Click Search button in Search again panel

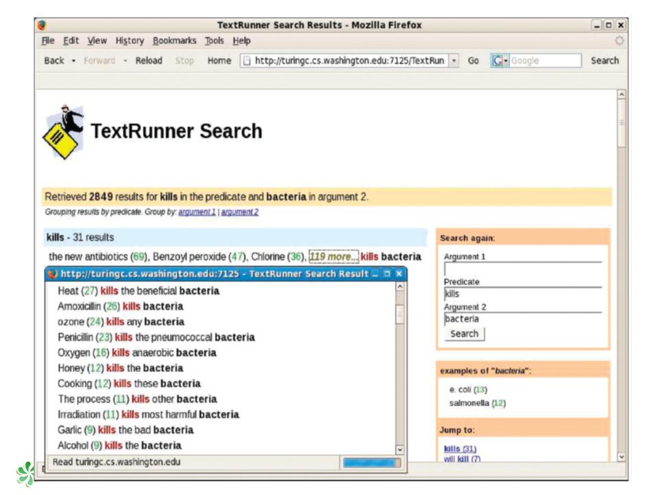pyautogui.click(x=464, y=334)
